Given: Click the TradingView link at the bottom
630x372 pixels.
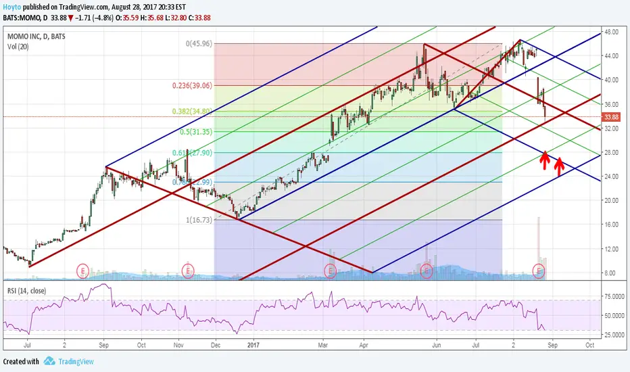Looking at the screenshot, I should (x=76, y=361).
